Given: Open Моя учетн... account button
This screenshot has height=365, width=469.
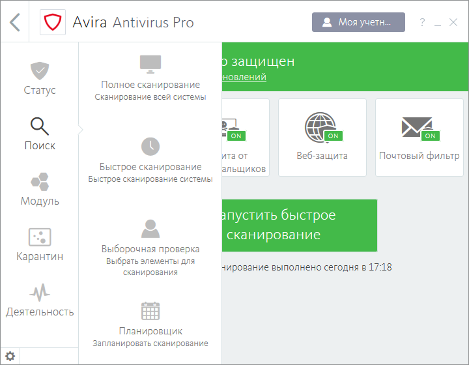Looking at the screenshot, I should coord(358,22).
